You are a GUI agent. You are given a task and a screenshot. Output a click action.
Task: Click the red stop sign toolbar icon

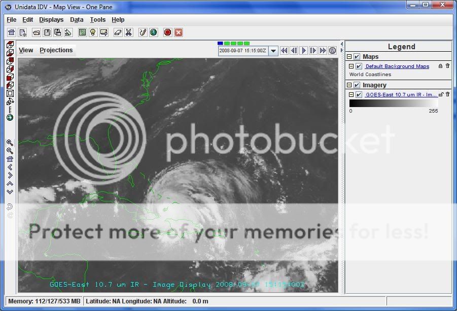point(167,32)
